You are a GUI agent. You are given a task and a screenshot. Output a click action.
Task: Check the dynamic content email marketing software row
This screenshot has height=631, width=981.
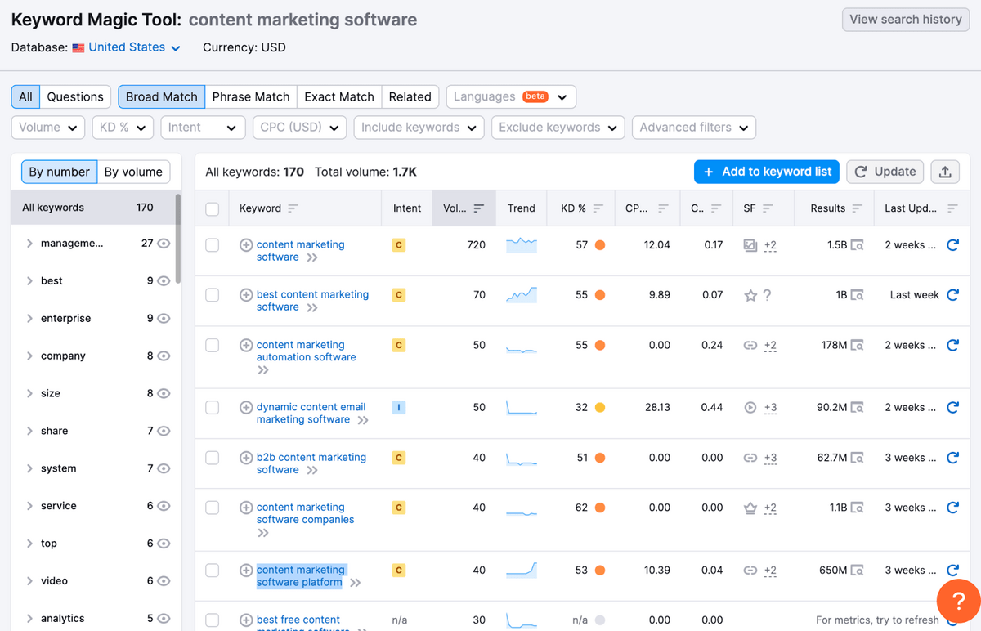212,407
